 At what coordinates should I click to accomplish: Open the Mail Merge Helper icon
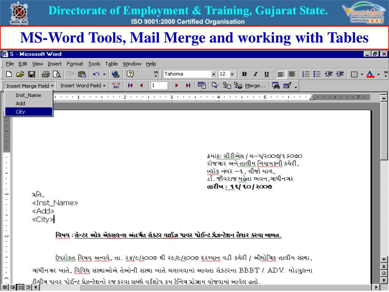202,86
